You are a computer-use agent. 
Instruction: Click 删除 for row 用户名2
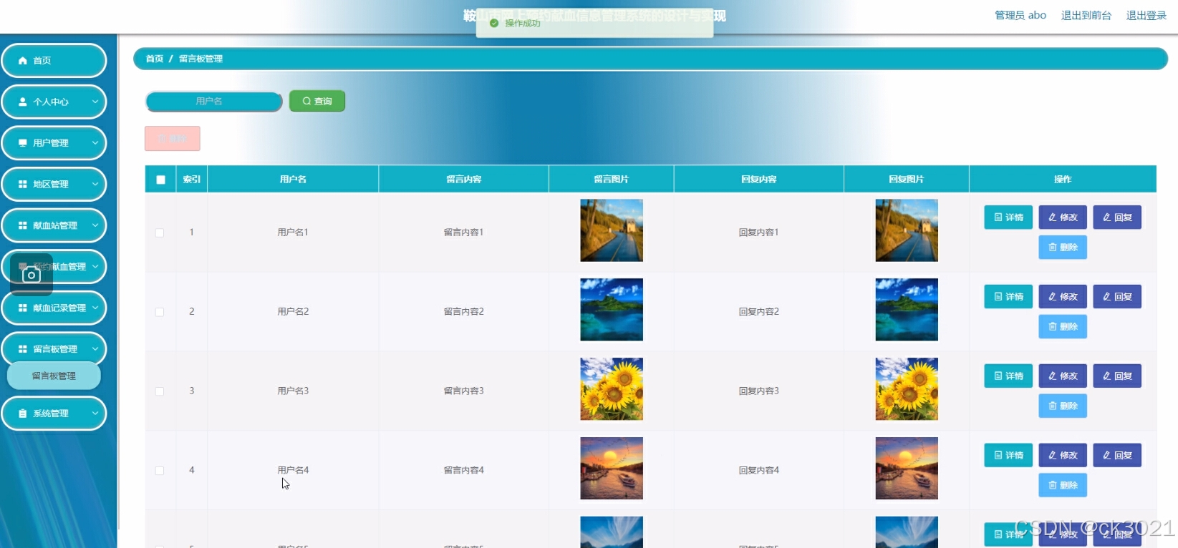1063,327
